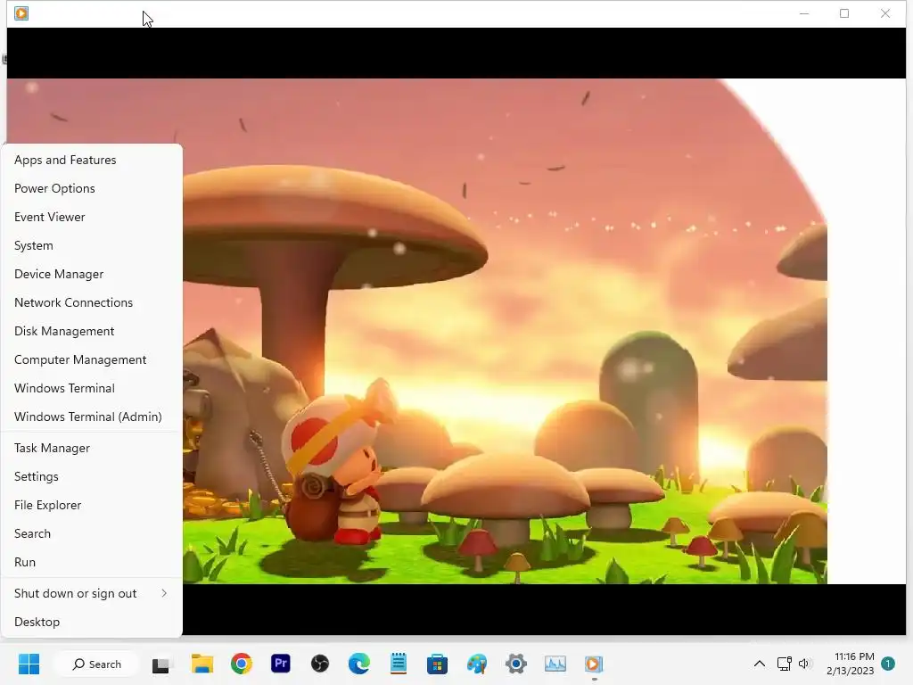The width and height of the screenshot is (913, 685).
Task: Select Desktop at the menu bottom
Action: point(92,622)
